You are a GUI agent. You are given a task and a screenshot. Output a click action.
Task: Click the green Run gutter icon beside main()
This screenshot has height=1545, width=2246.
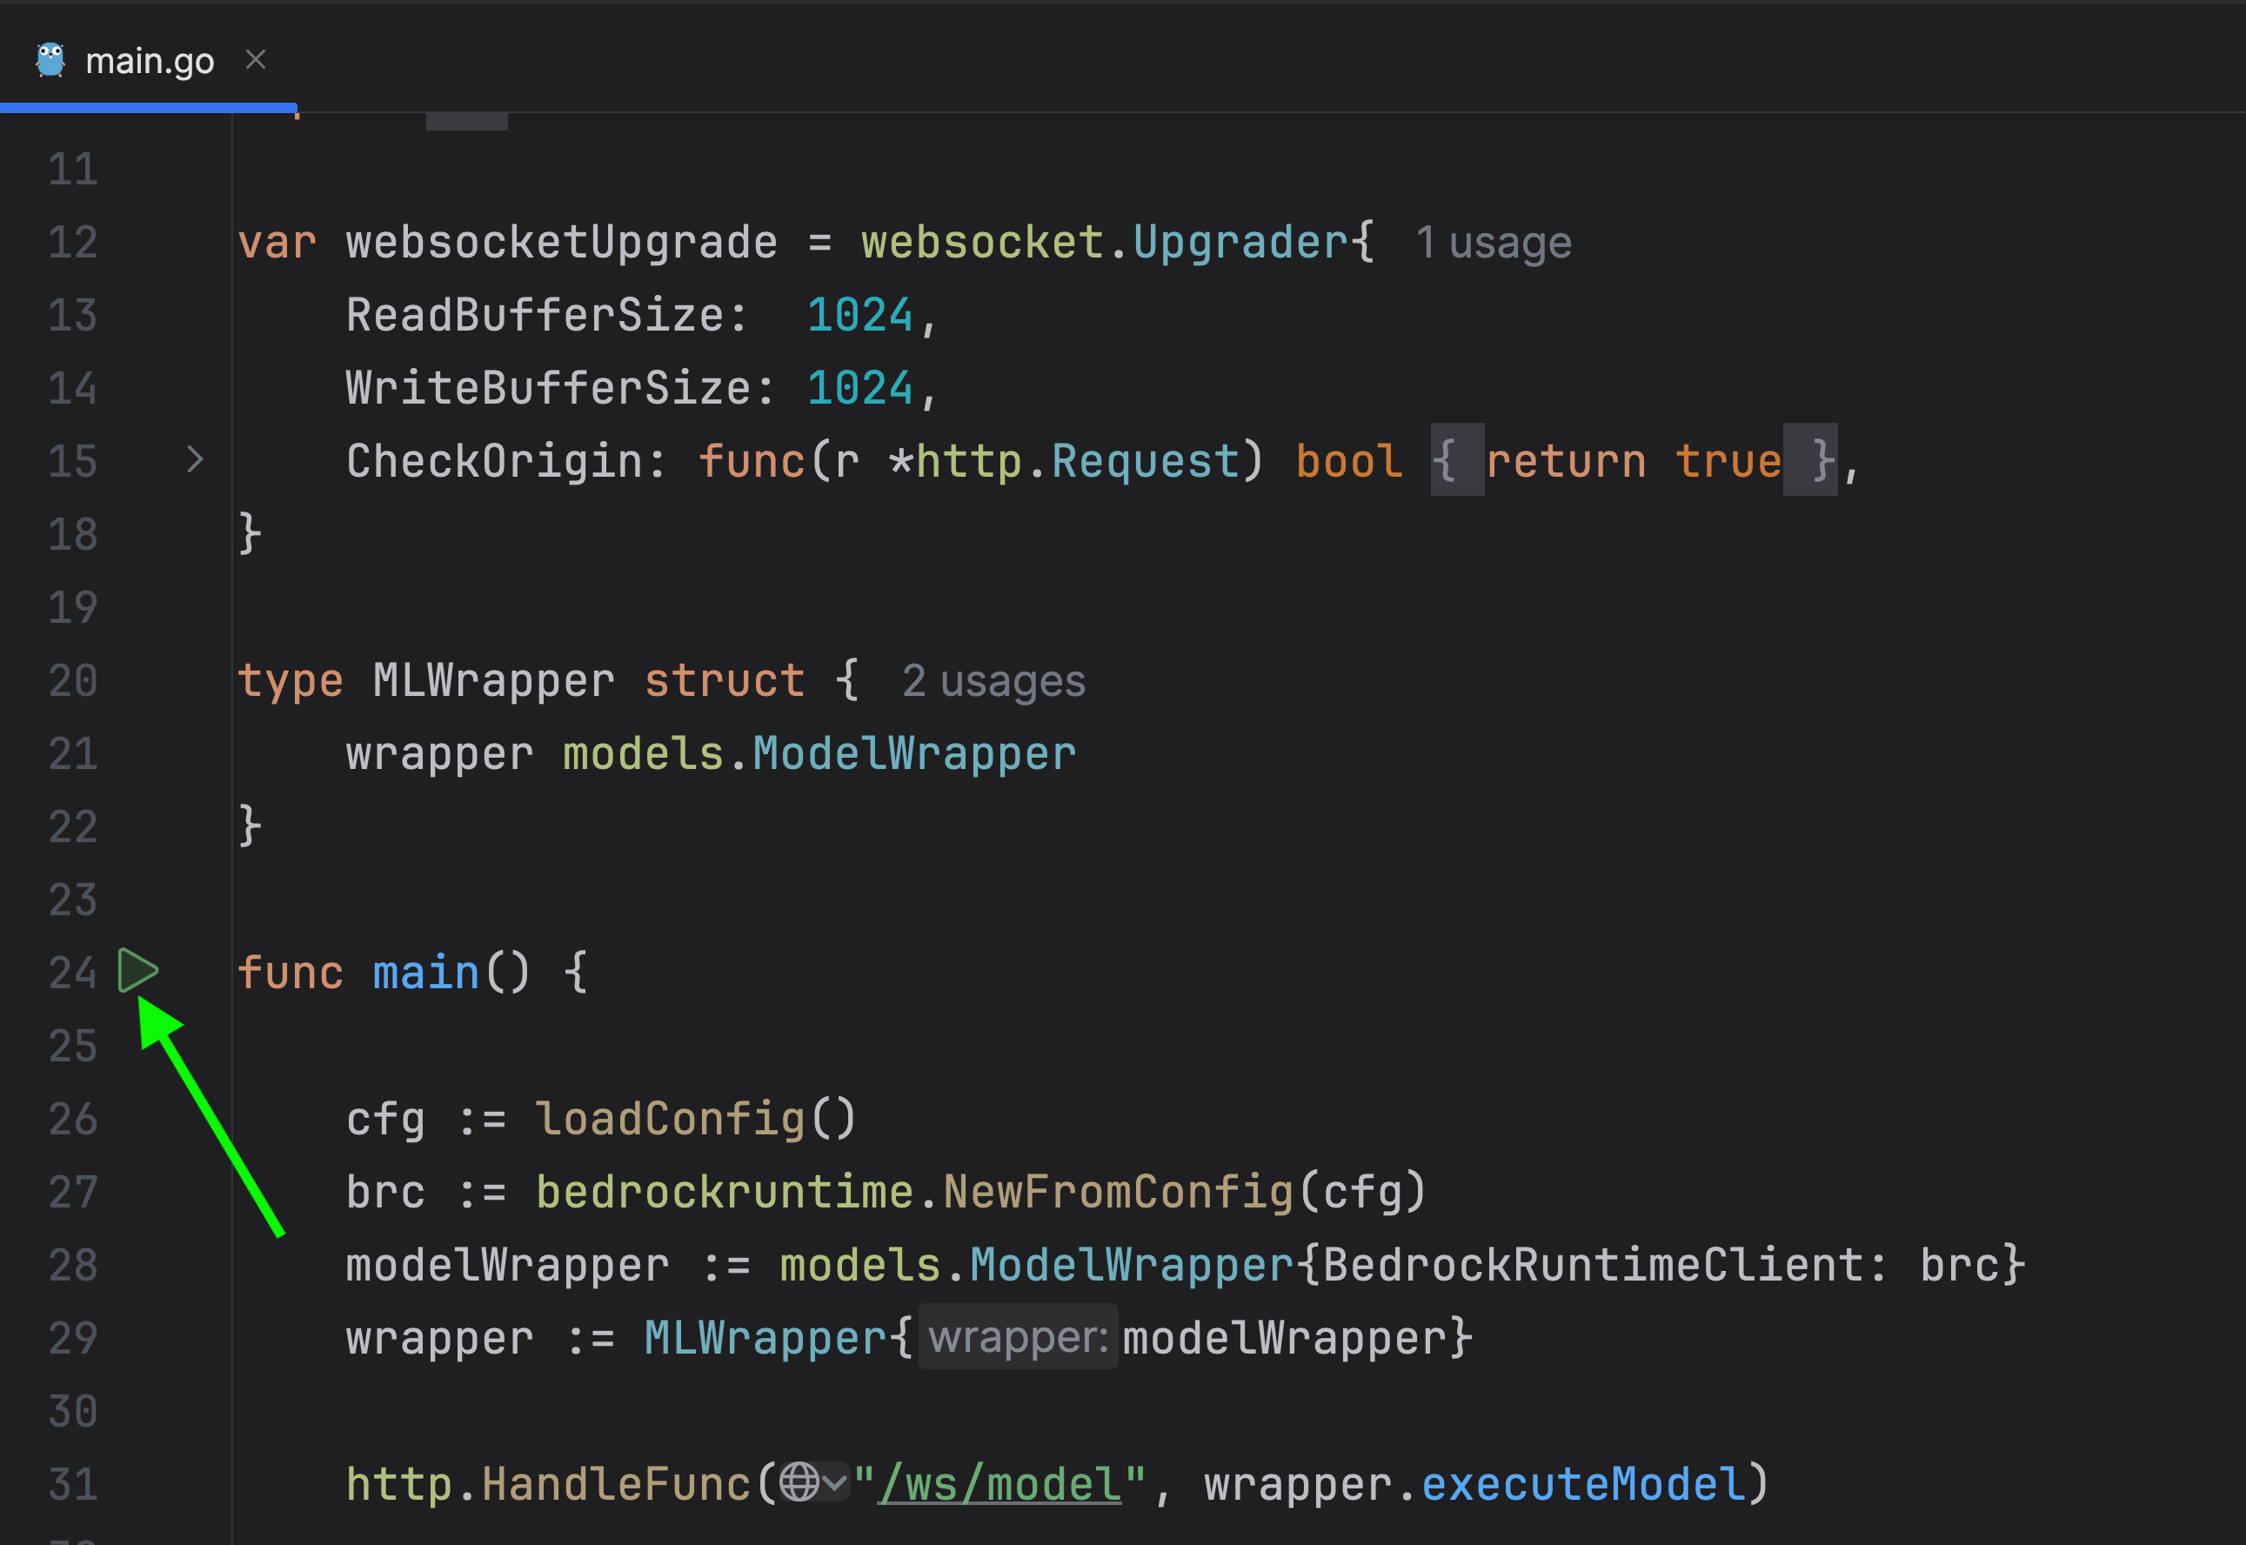137,971
